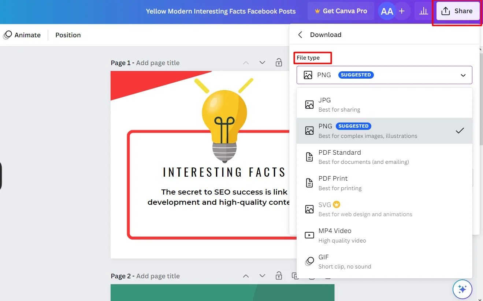483x301 pixels.
Task: Move Page 1 down with chevron arrow
Action: coord(262,63)
